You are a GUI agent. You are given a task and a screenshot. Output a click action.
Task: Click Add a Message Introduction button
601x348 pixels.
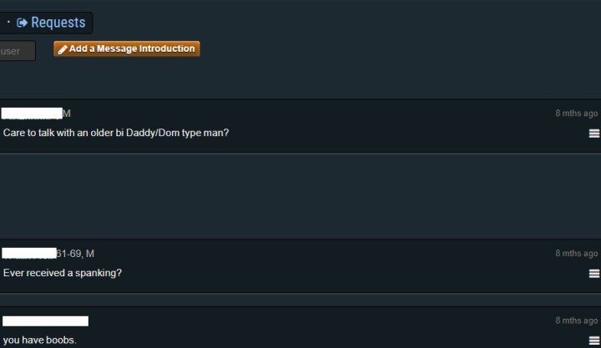(127, 48)
